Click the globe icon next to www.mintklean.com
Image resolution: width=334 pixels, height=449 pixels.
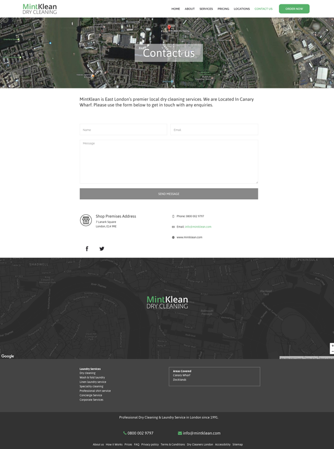pos(173,238)
